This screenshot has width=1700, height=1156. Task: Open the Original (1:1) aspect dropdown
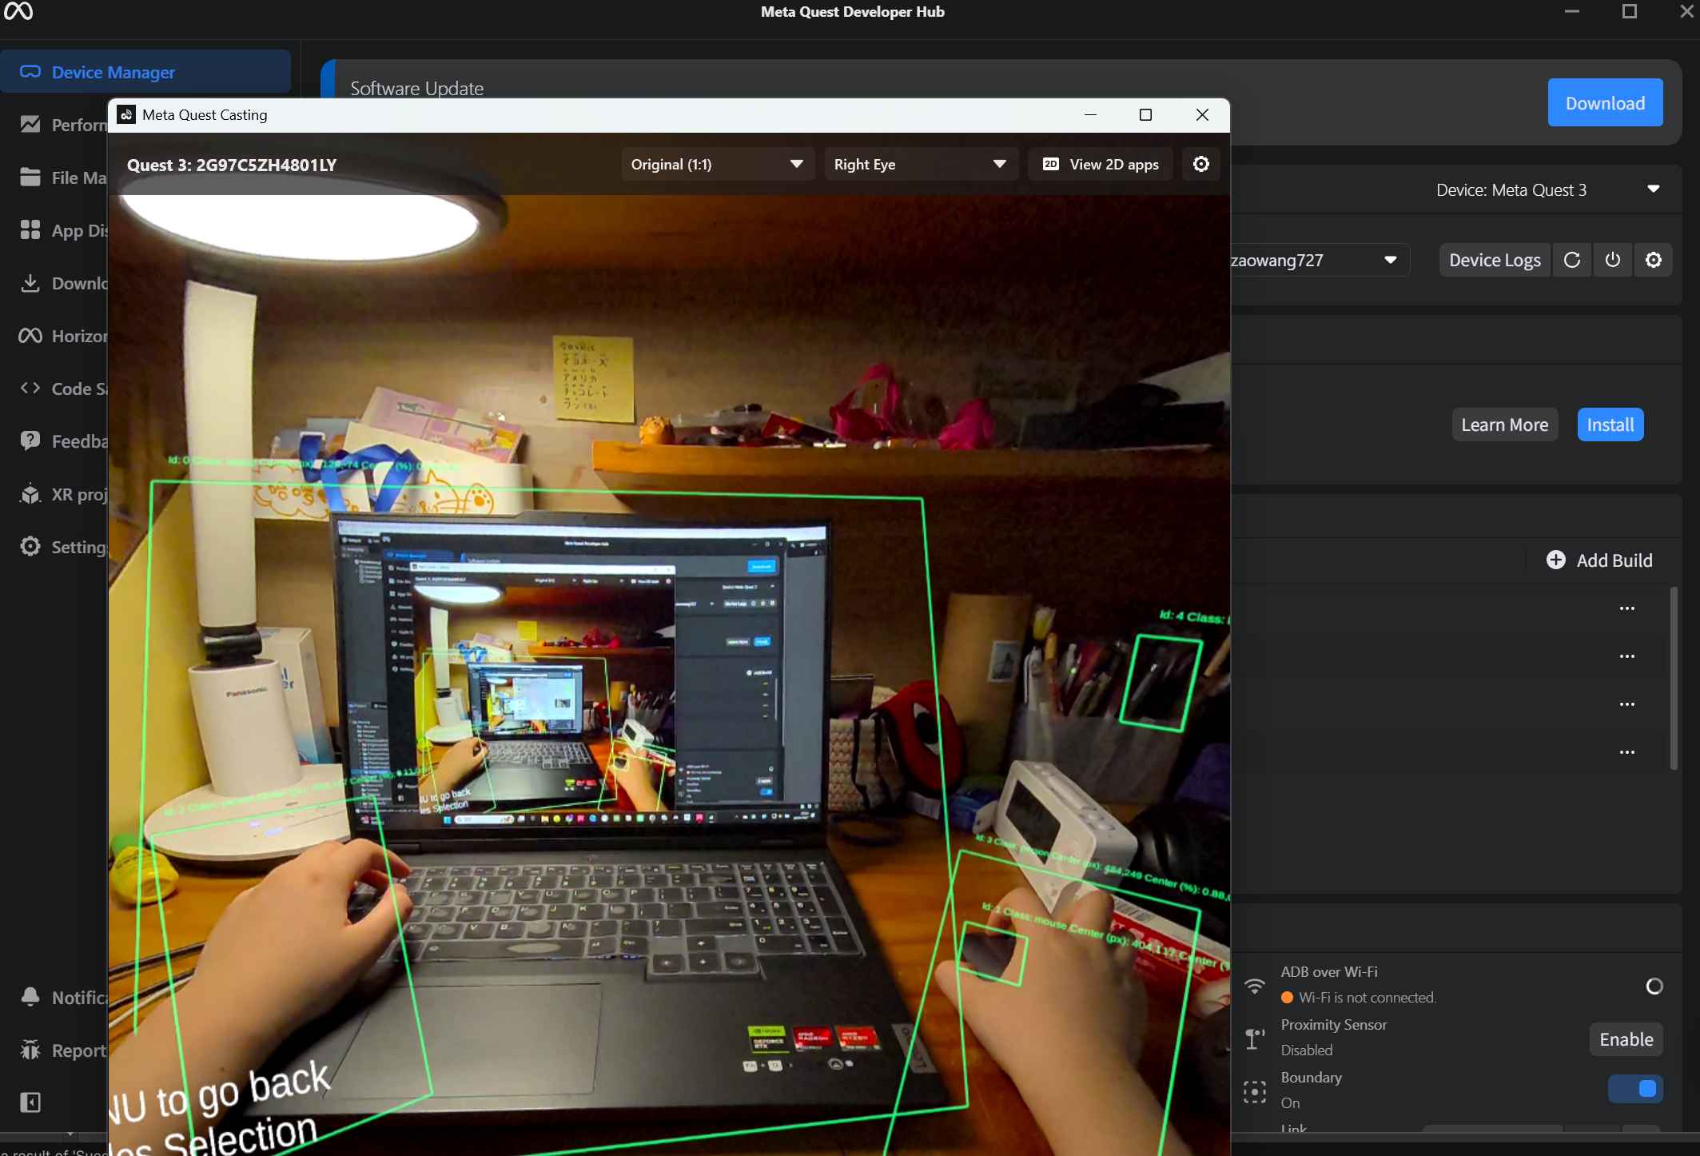717,164
